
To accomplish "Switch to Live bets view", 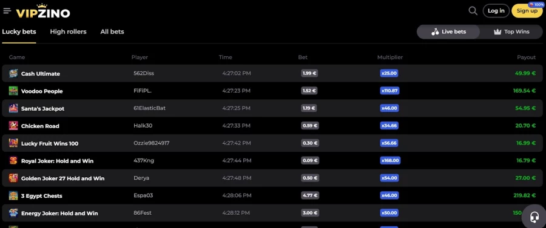I will point(448,31).
